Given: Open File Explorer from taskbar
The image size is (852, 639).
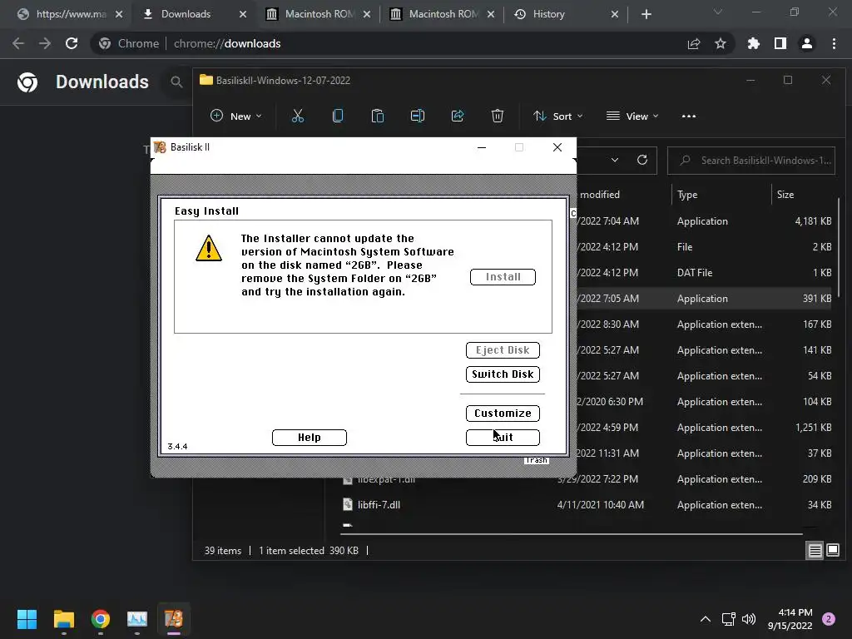Looking at the screenshot, I should click(x=63, y=619).
